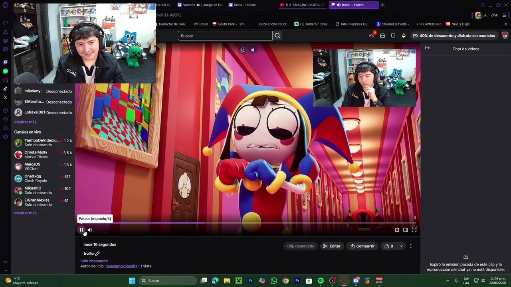Open browser downloads icon
The width and height of the screenshot is (511, 287).
pyautogui.click(x=485, y=15)
